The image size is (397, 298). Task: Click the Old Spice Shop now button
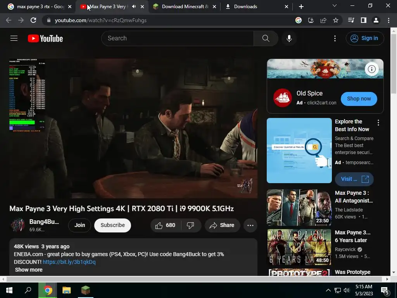click(359, 99)
